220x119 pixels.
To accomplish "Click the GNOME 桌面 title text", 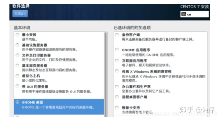I will 32,102.
